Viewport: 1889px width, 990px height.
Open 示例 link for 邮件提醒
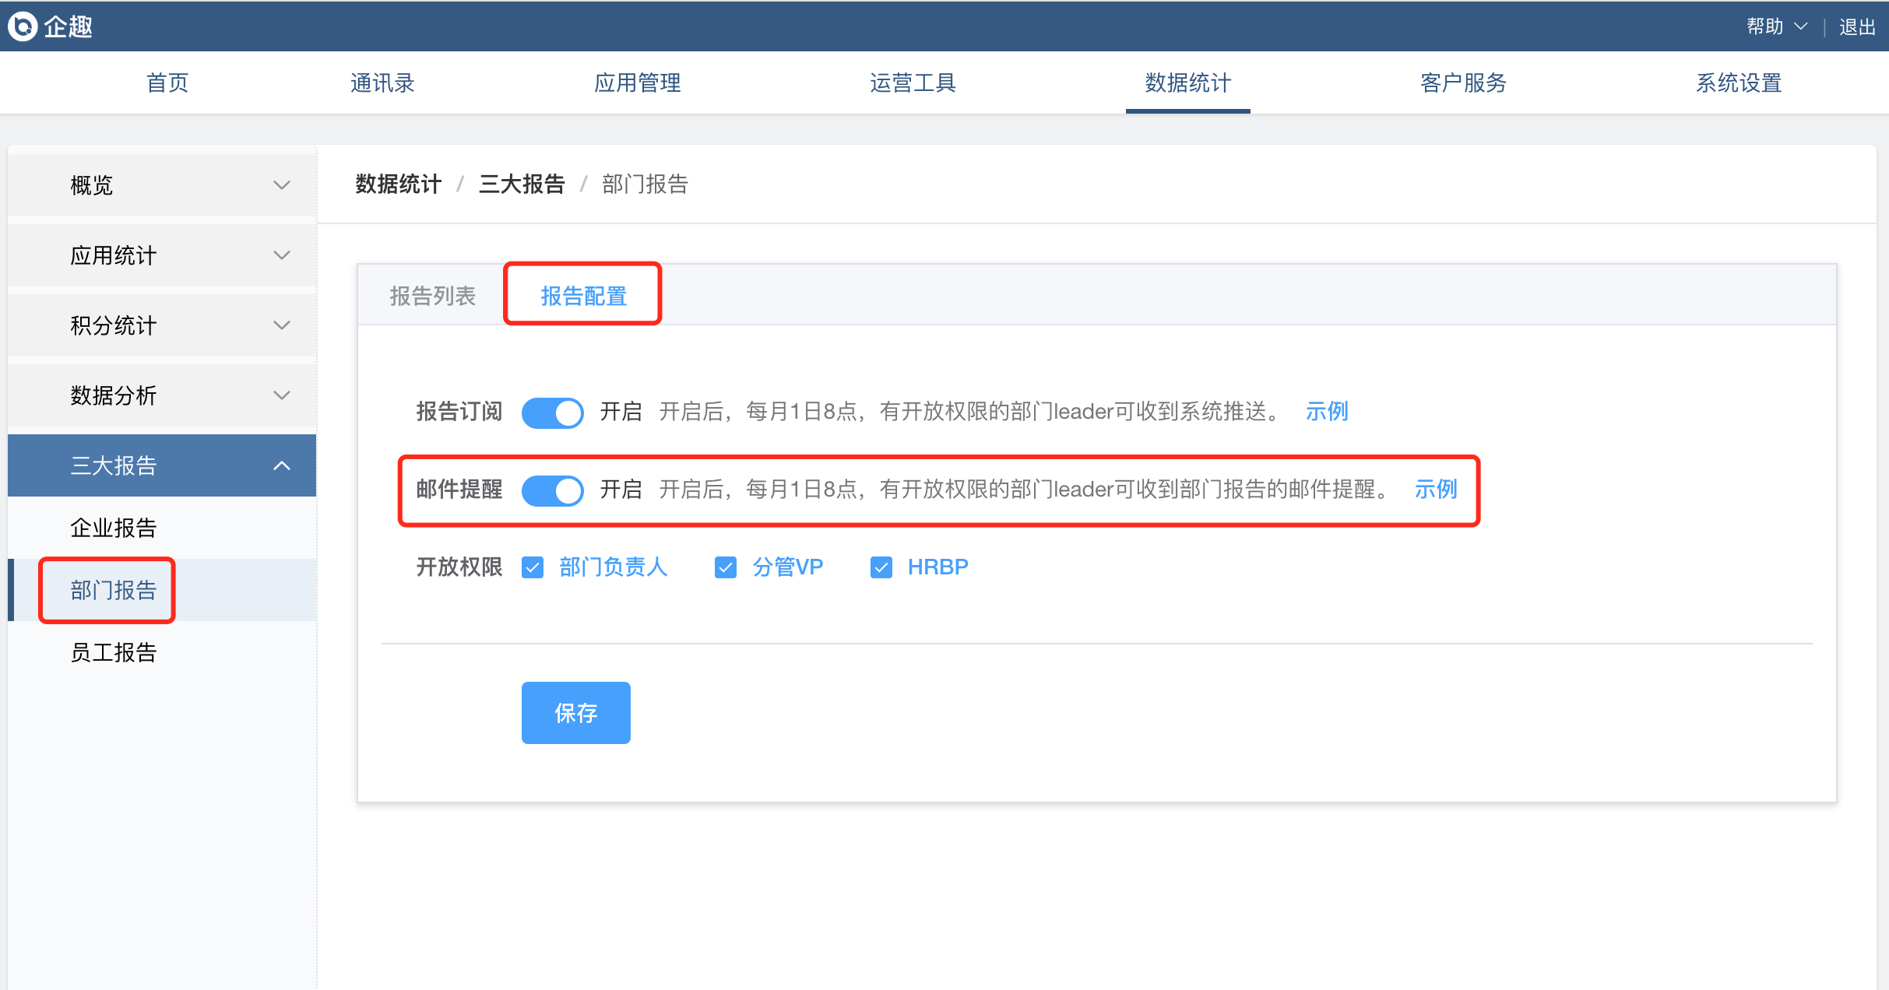click(x=1435, y=490)
